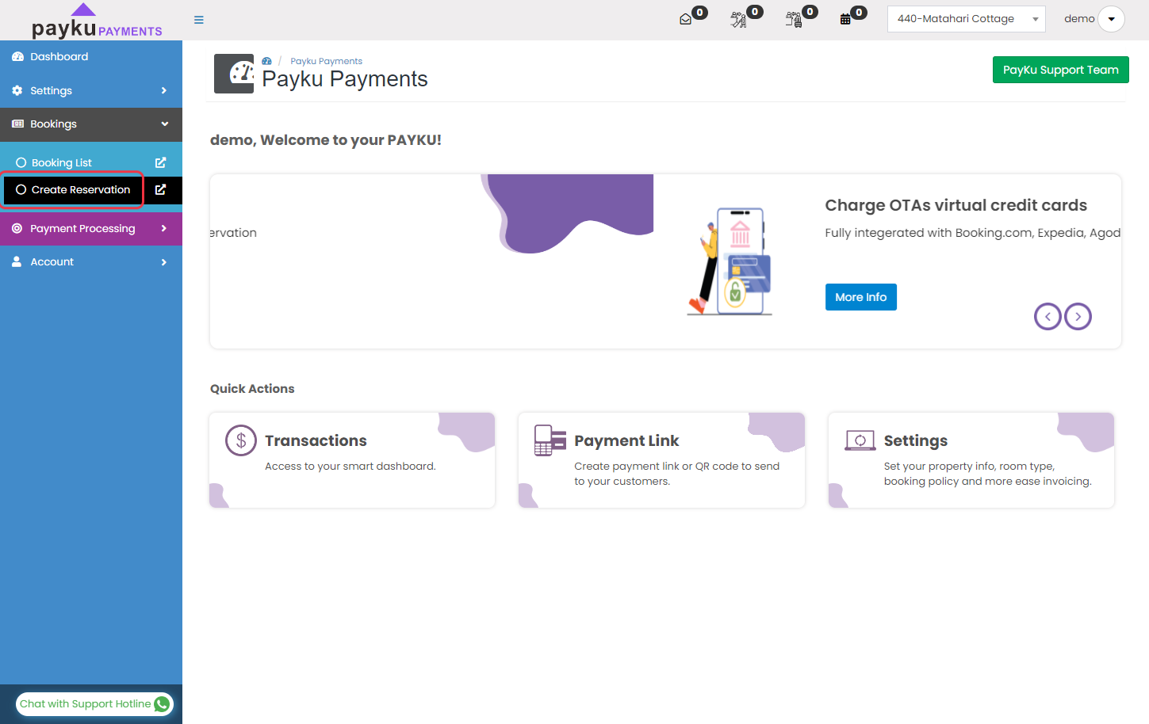The image size is (1149, 724).
Task: Click the phone payment illustration
Action: 731,261
